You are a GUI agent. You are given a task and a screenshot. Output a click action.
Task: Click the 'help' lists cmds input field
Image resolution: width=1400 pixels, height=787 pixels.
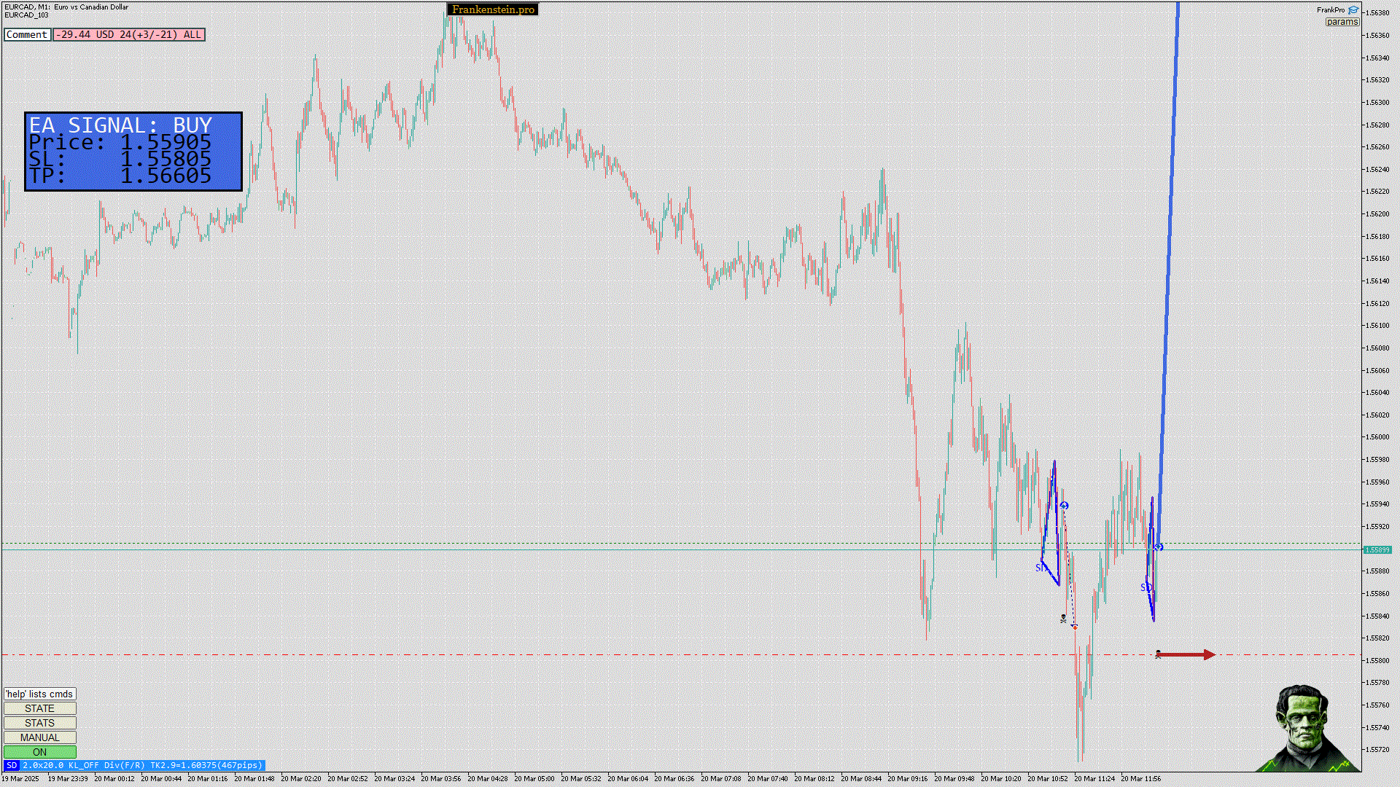click(x=39, y=694)
